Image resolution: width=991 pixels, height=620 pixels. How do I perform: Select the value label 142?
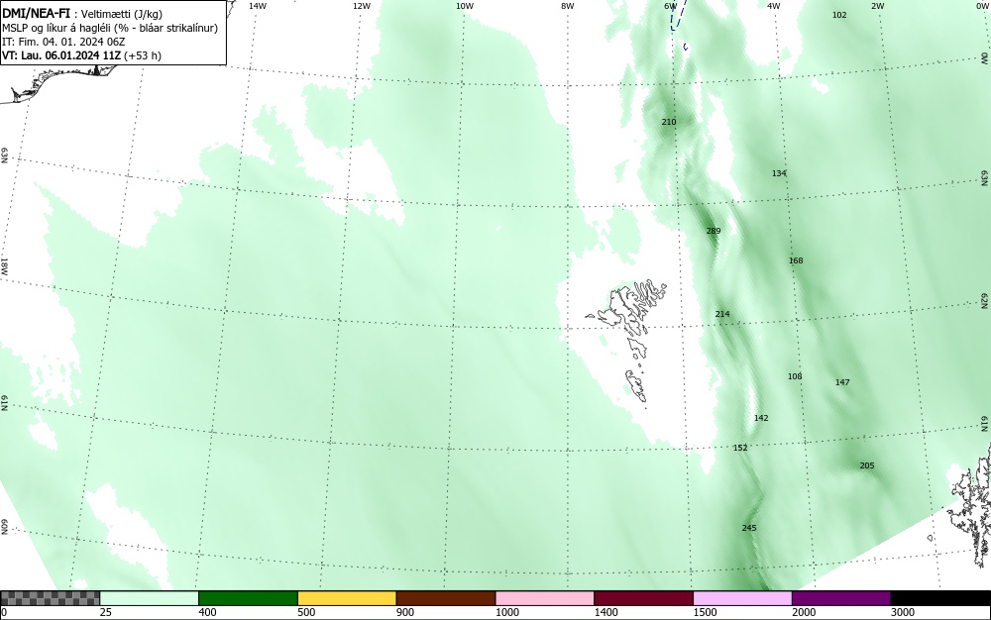(x=761, y=418)
